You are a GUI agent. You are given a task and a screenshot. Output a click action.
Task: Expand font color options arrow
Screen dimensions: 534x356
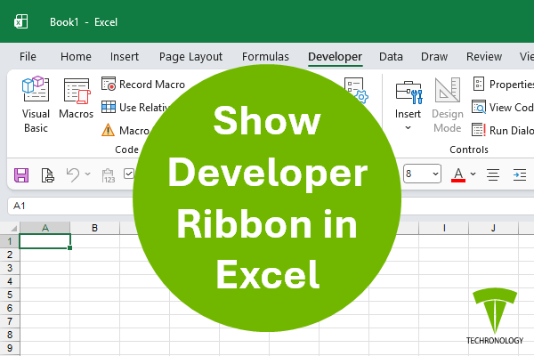coord(473,174)
